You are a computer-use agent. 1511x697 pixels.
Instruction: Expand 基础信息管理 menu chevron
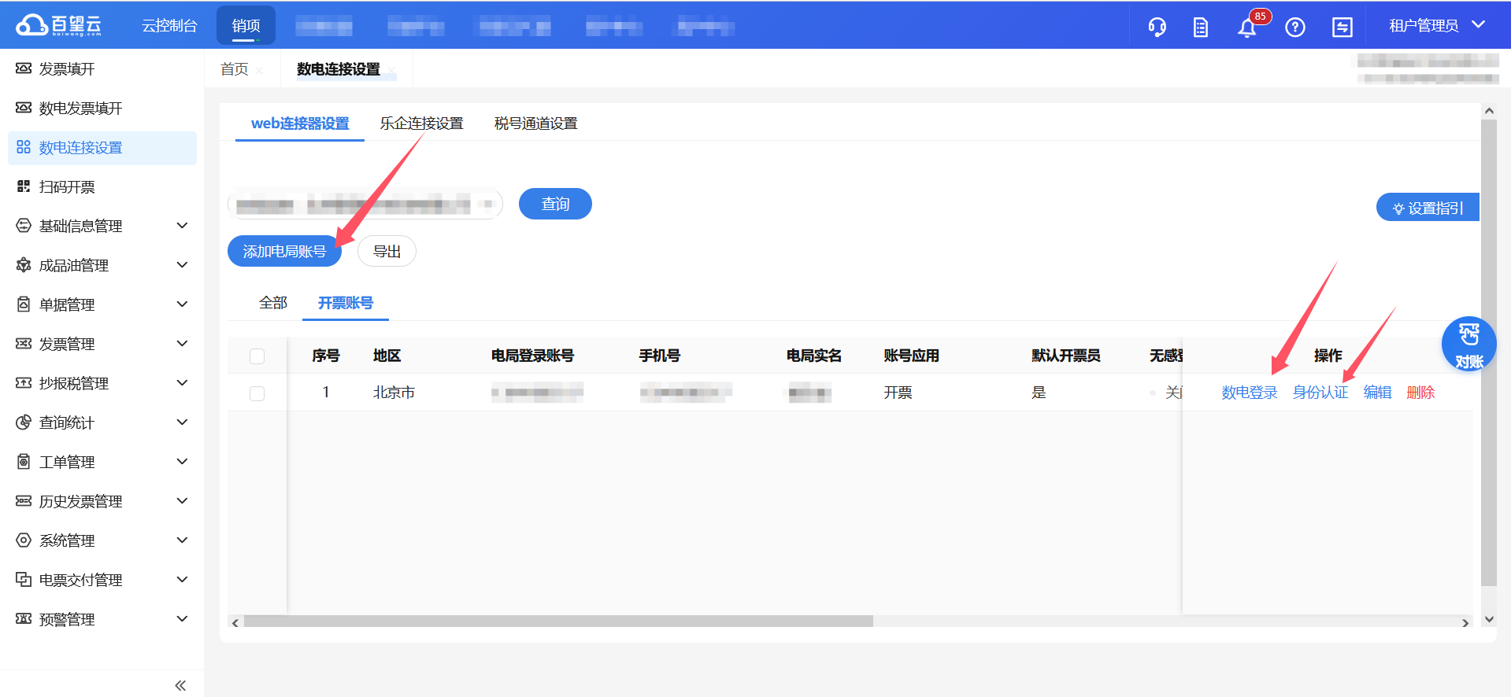point(182,226)
